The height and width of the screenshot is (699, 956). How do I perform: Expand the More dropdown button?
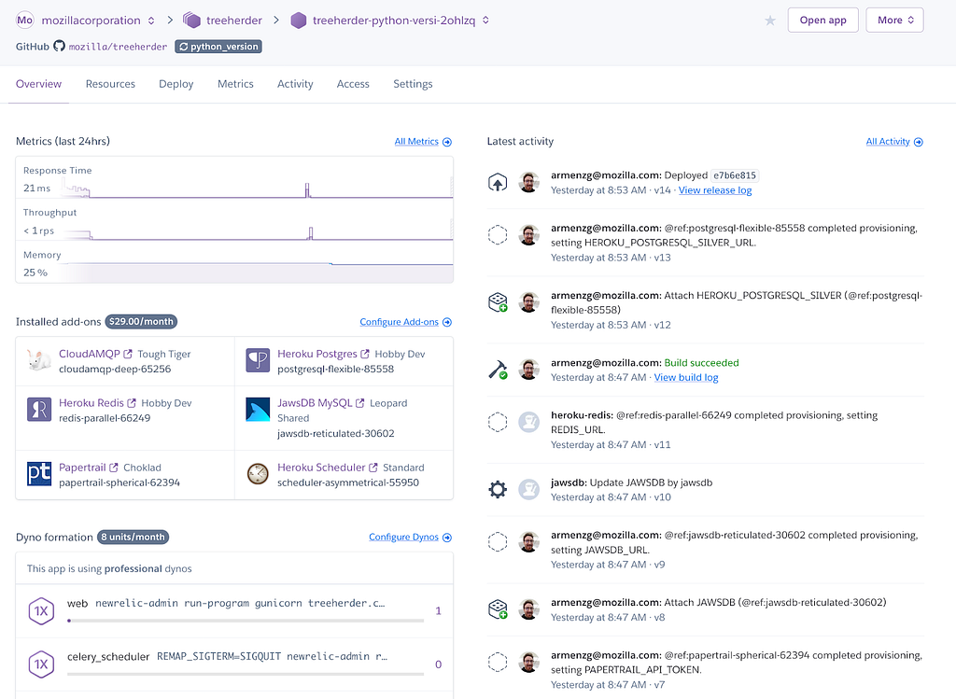(x=894, y=21)
